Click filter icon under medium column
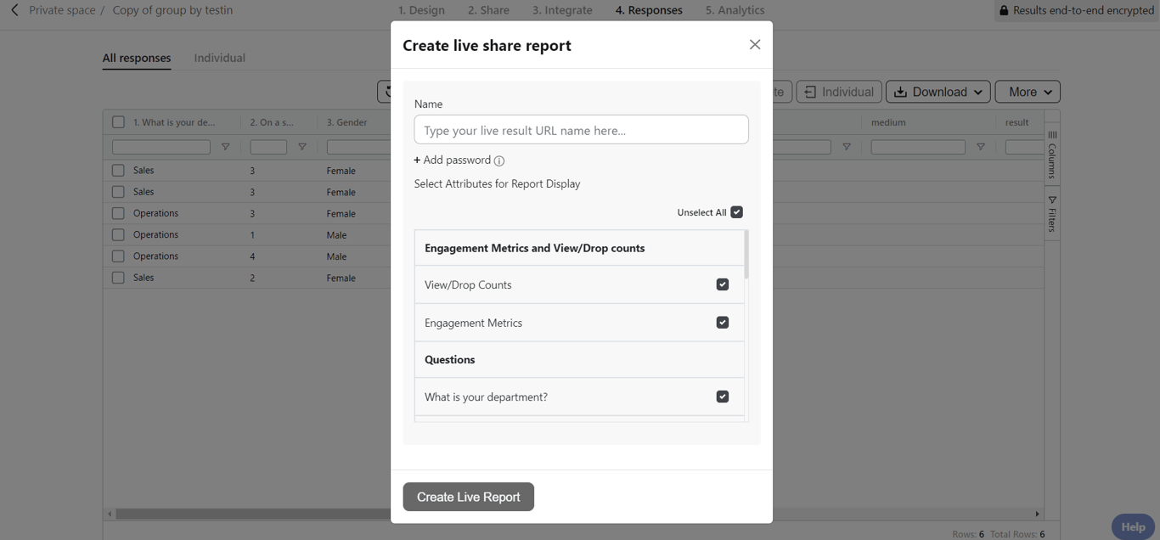Image resolution: width=1160 pixels, height=540 pixels. coord(980,147)
